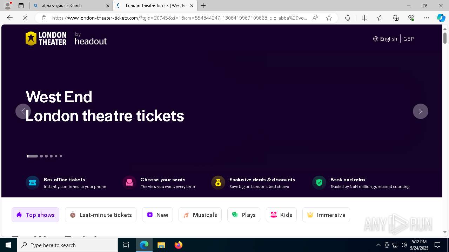This screenshot has width=449, height=252.
Task: Open the English language selector
Action: (385, 39)
